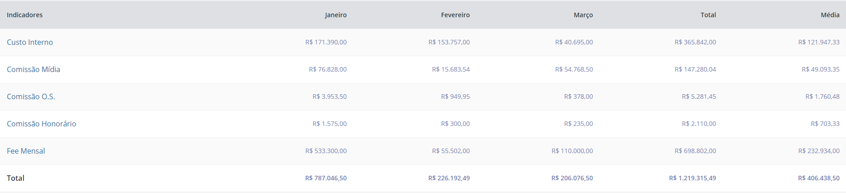Click the Indicadores column header
The width and height of the screenshot is (846, 193).
pyautogui.click(x=25, y=15)
